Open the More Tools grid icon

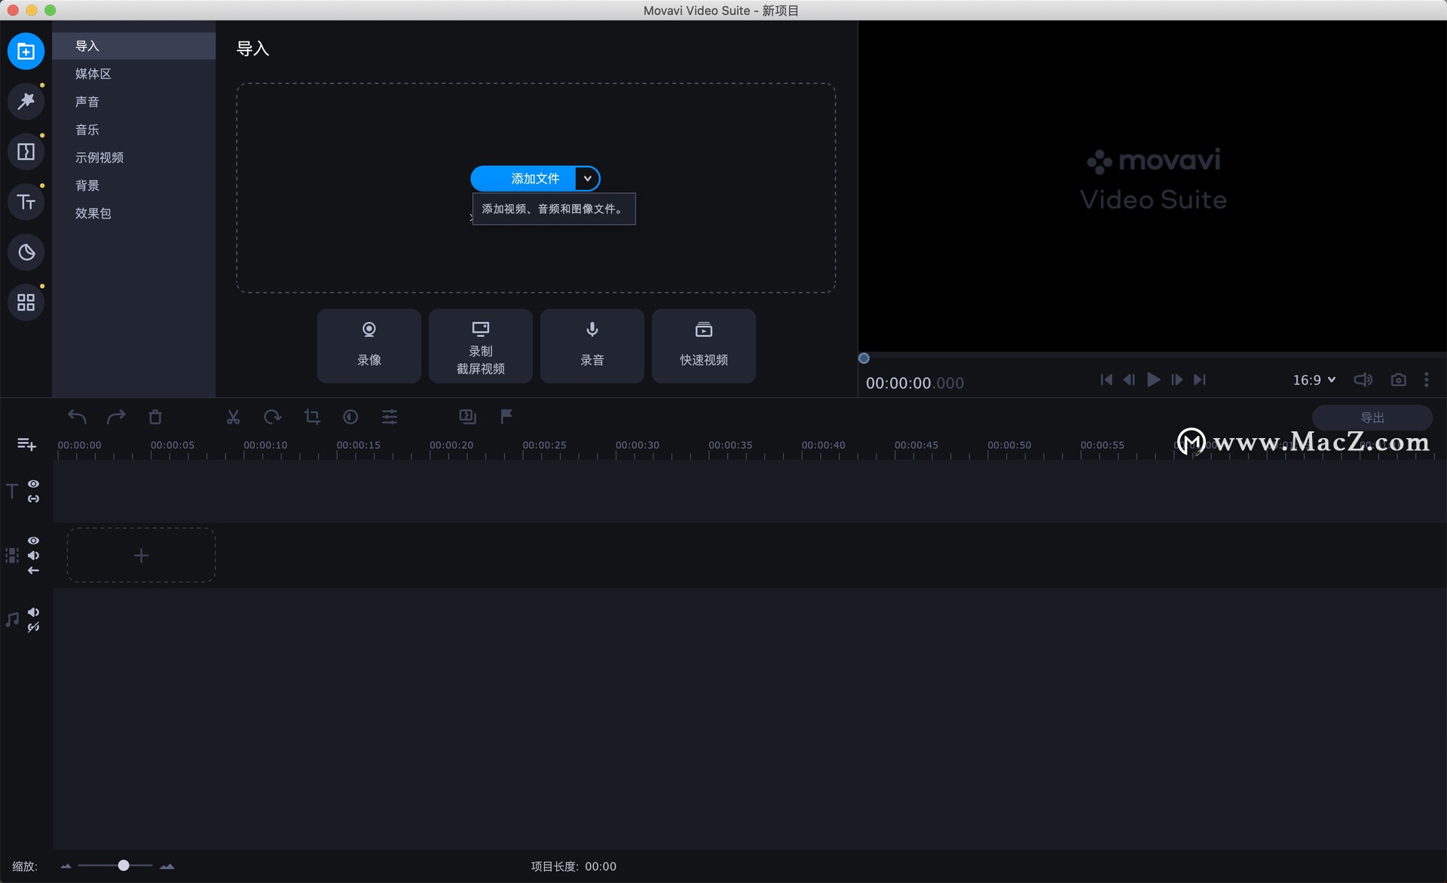pos(26,302)
